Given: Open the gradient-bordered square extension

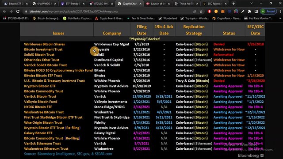Looking at the screenshot, I should point(236,11).
